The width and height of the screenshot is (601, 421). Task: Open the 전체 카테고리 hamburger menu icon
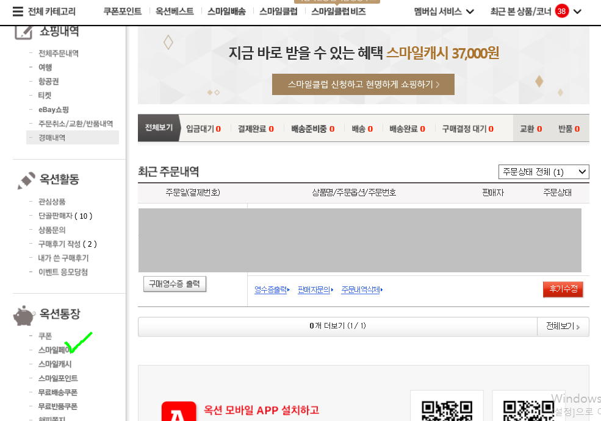click(x=18, y=12)
